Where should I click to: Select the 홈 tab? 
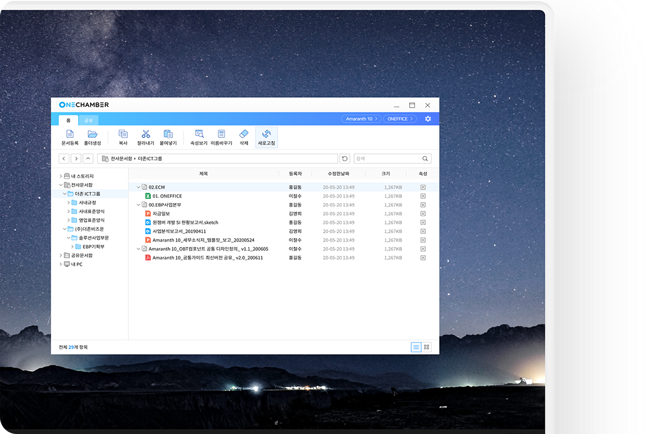[x=68, y=120]
